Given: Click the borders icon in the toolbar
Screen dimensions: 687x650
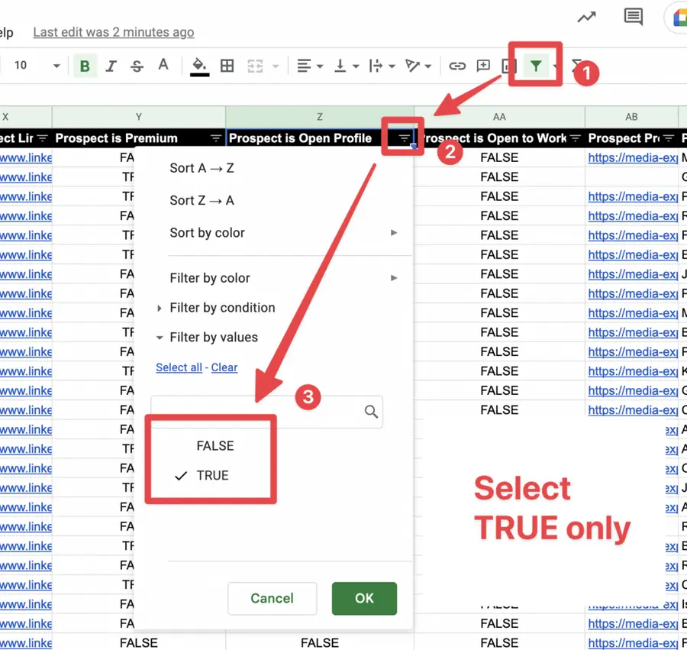Looking at the screenshot, I should click(x=227, y=66).
